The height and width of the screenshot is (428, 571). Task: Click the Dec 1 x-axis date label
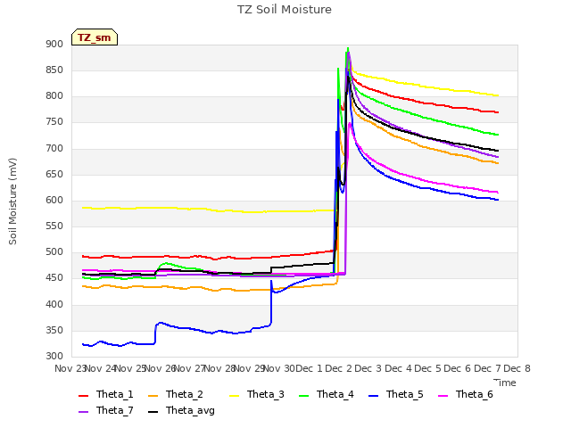coord(309,368)
